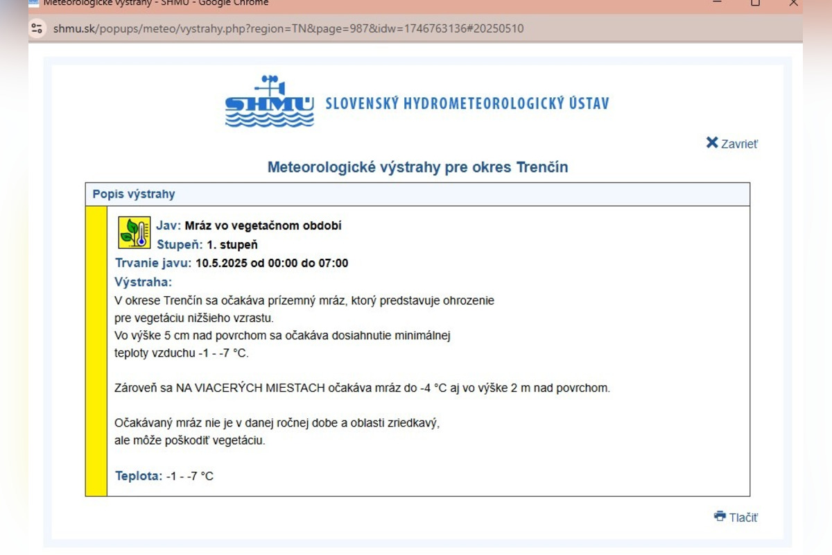Screen dimensions: 832x555
Task: Click the frost-in-vegetation warning icon
Action: pos(134,233)
